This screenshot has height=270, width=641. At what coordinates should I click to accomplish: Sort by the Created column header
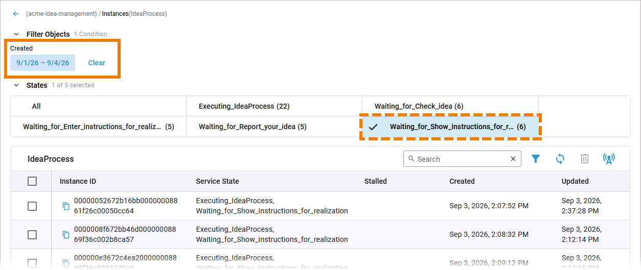(462, 181)
